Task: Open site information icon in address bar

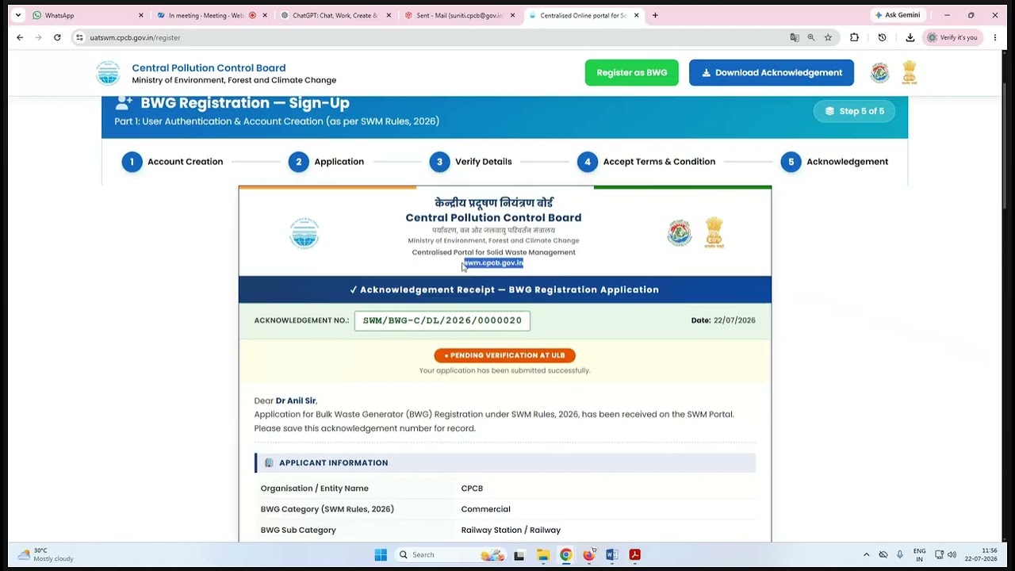Action: (x=79, y=37)
